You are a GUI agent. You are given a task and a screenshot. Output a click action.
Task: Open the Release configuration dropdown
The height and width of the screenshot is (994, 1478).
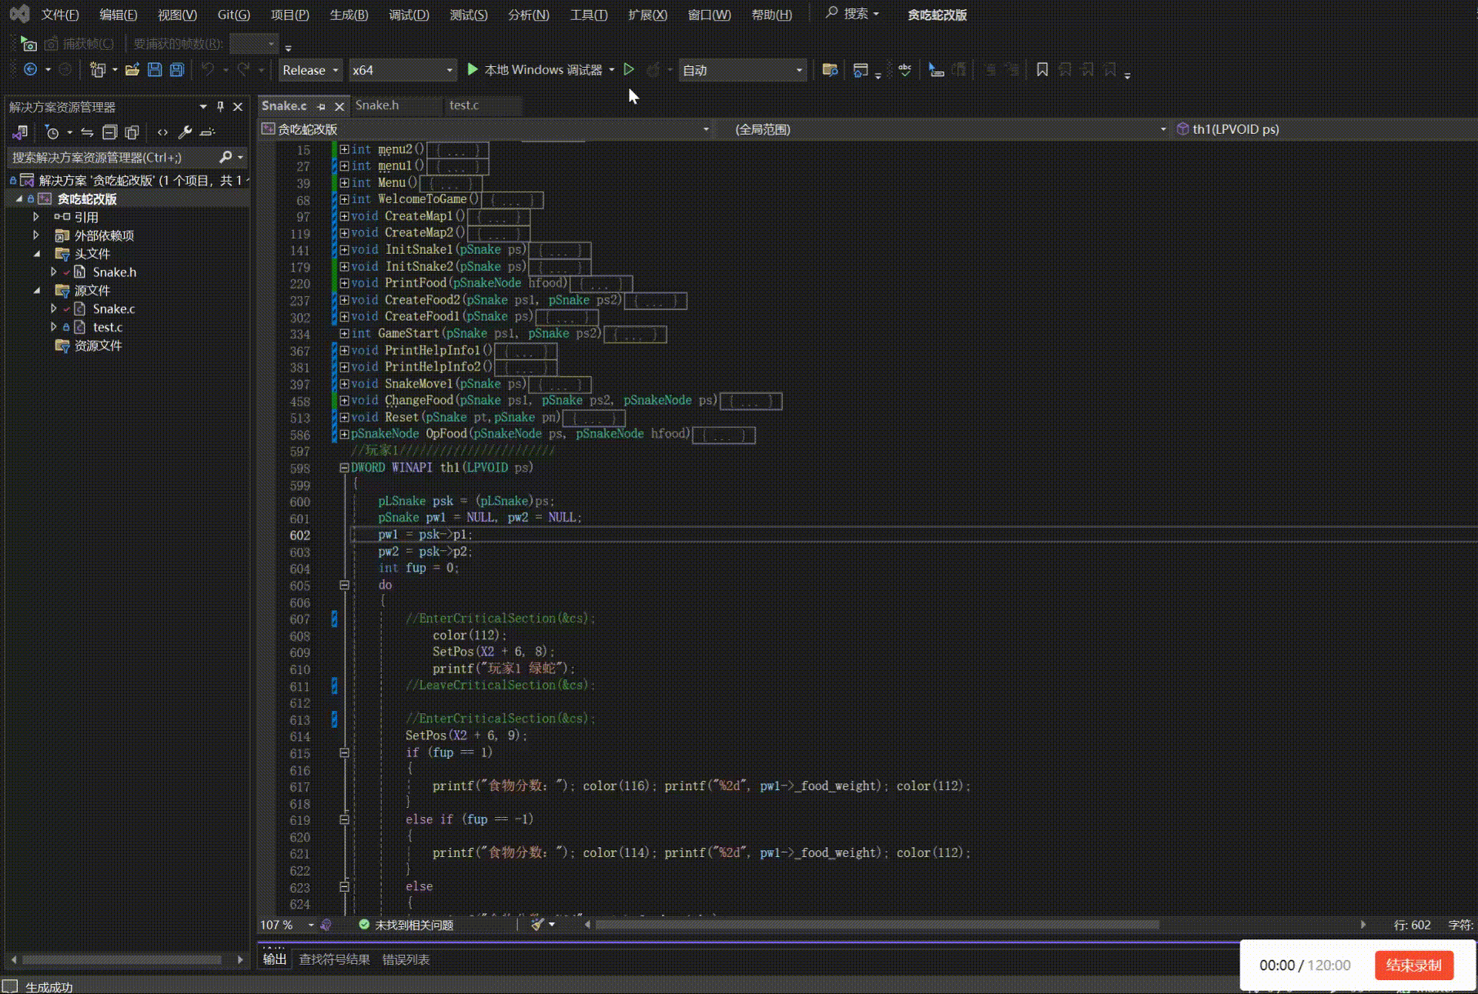pos(310,70)
